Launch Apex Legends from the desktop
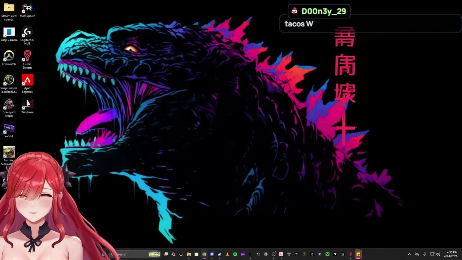This screenshot has width=462, height=260. click(27, 84)
